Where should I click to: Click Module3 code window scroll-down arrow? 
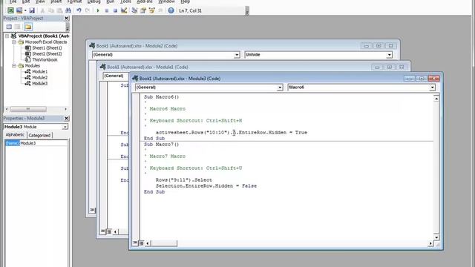436,237
